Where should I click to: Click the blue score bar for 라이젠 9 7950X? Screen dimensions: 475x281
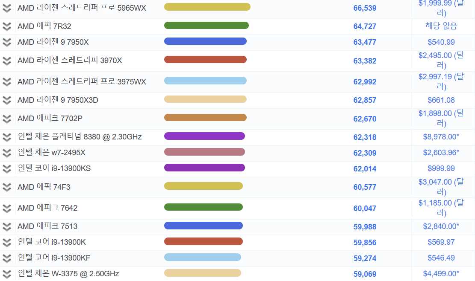205,41
